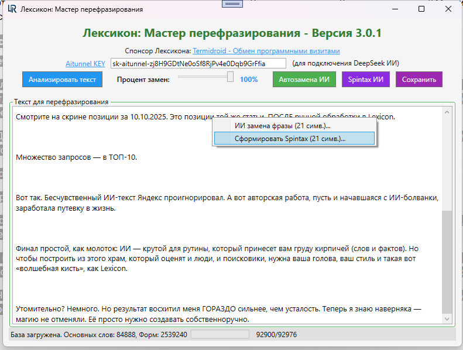Choose 'ИИ замена фразы' from context menu
Screen dimensions: 463x350
pos(282,125)
